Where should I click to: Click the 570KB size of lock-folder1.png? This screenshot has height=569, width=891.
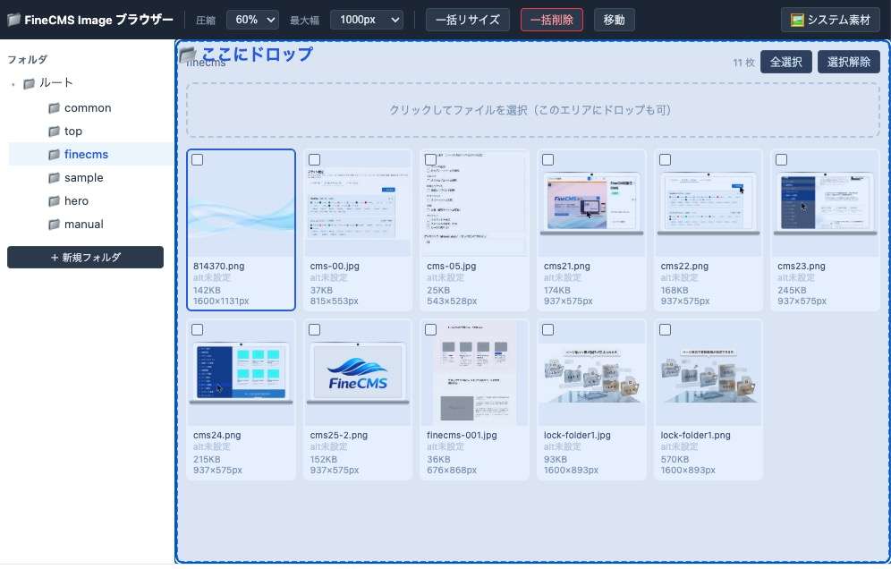tap(675, 459)
